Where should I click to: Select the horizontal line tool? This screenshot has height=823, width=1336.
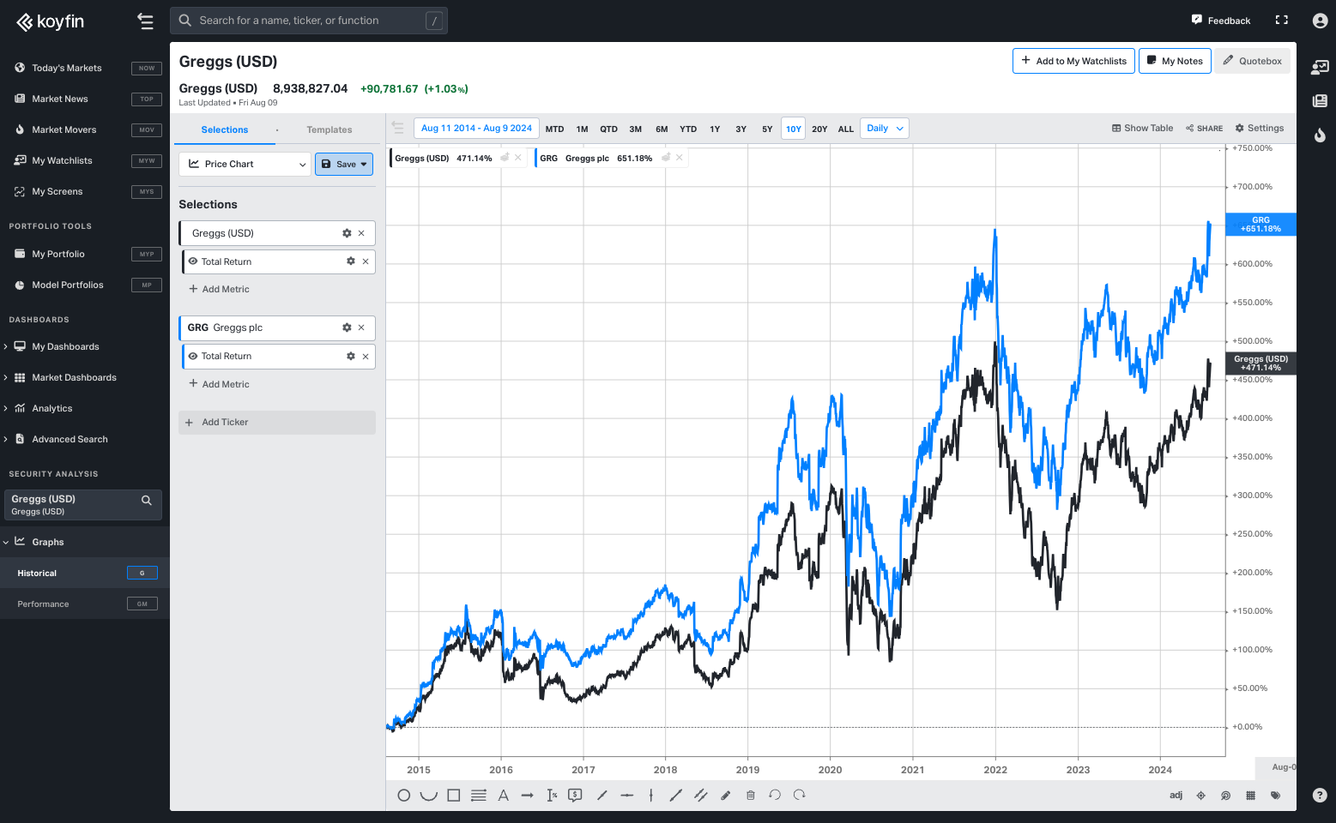coord(627,796)
